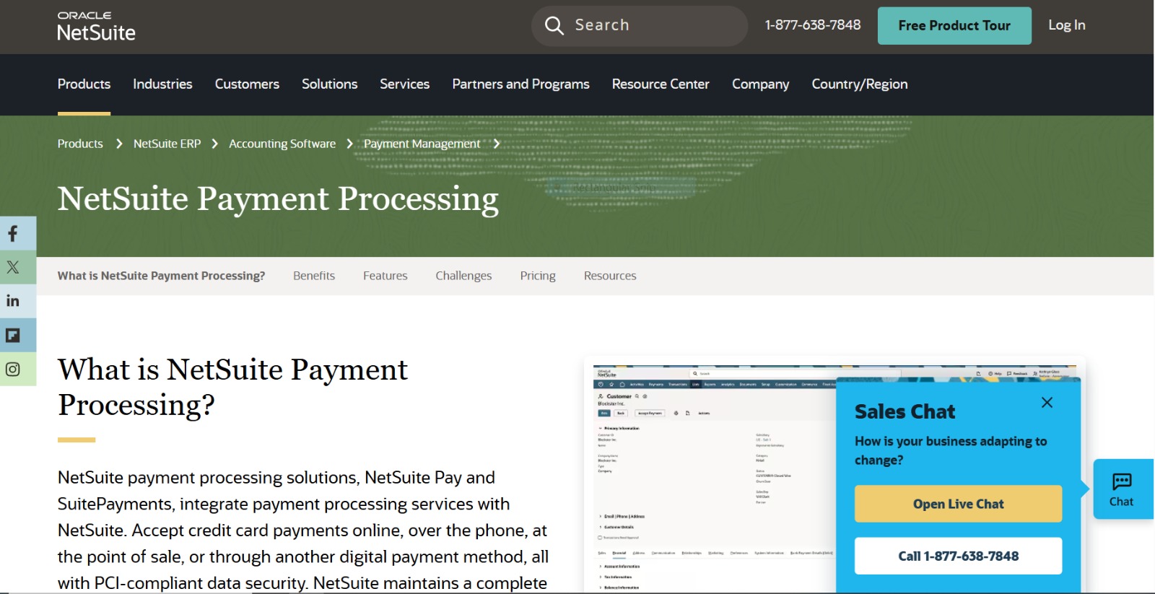This screenshot has height=594, width=1155.
Task: Open the Solutions main menu
Action: click(x=329, y=84)
